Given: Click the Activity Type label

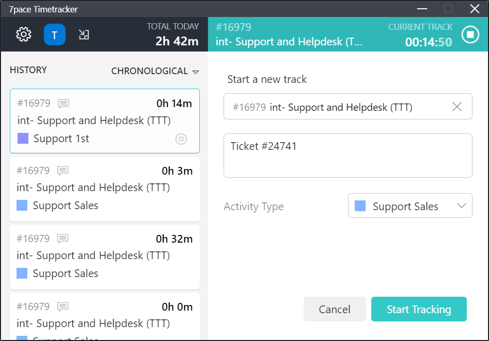Looking at the screenshot, I should point(254,206).
